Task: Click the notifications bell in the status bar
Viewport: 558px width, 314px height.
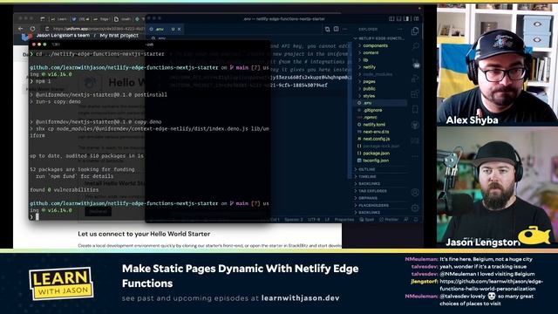Action: 416,220
